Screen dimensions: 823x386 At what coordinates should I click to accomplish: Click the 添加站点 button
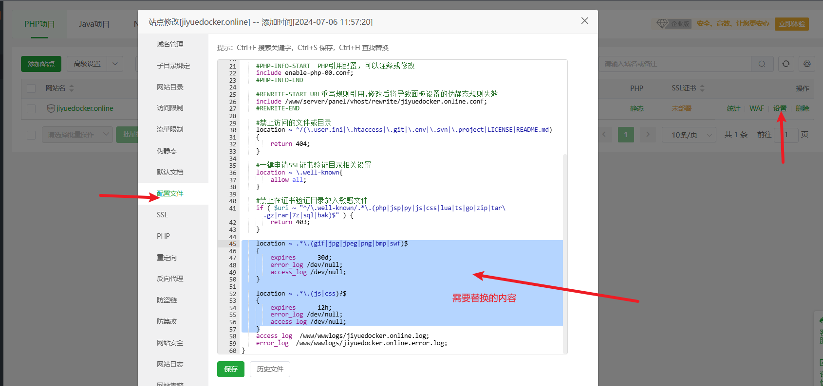41,64
